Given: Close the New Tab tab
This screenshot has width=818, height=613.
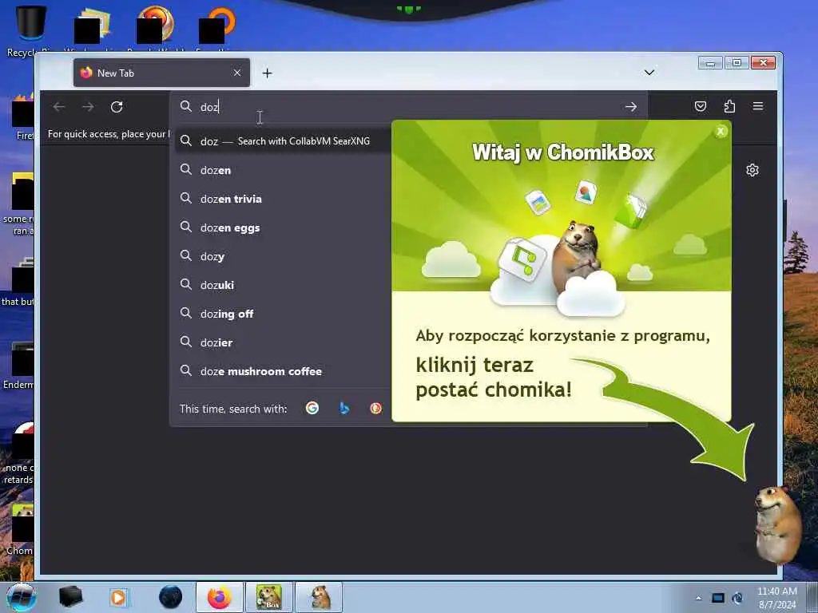Looking at the screenshot, I should (237, 73).
